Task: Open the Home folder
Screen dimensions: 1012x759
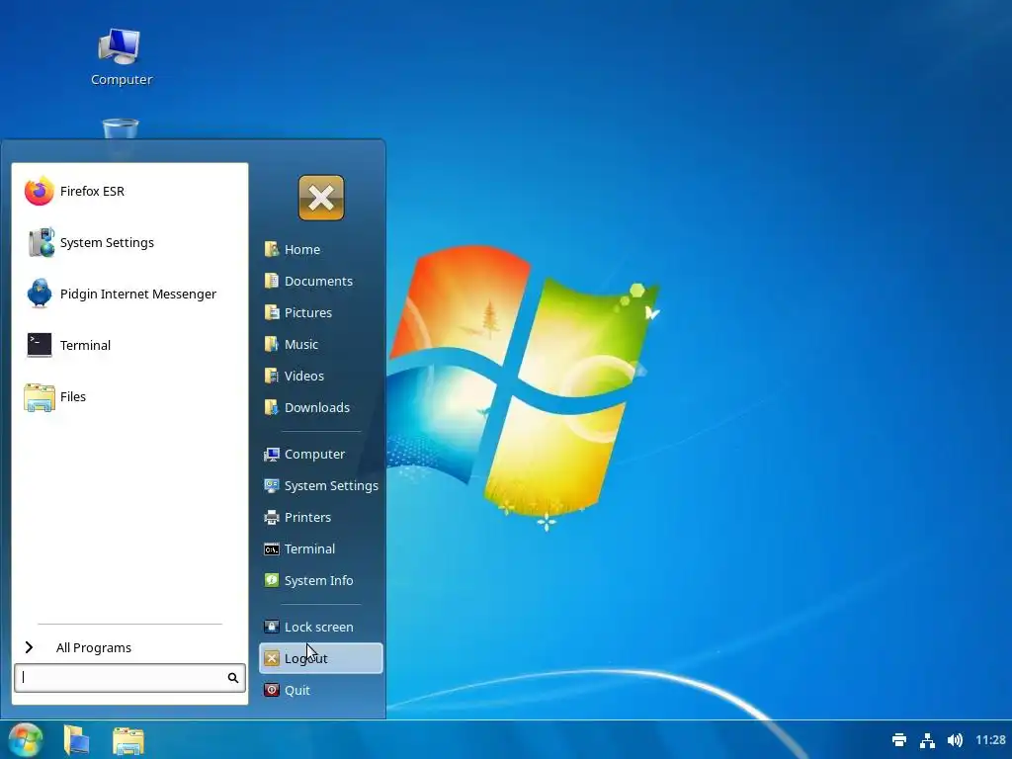Action: click(x=321, y=249)
